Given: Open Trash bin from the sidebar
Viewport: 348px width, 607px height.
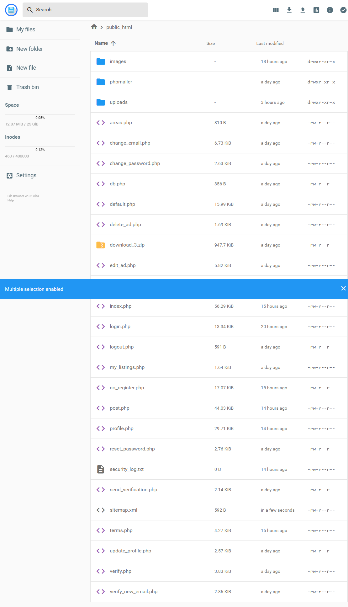Looking at the screenshot, I should 28,87.
